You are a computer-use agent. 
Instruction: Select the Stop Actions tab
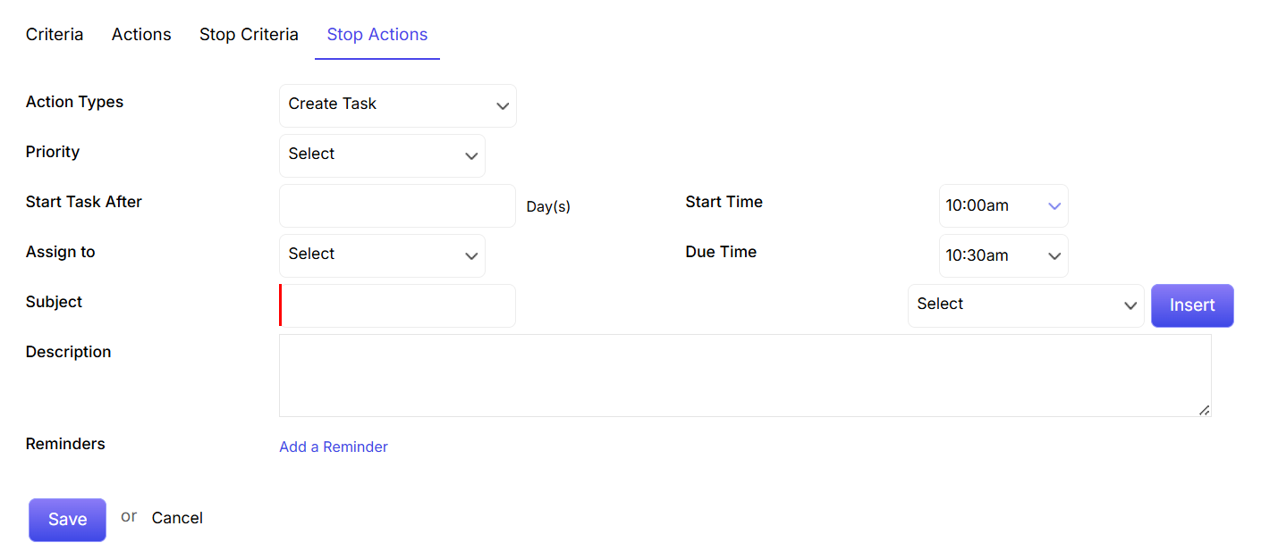(x=377, y=34)
